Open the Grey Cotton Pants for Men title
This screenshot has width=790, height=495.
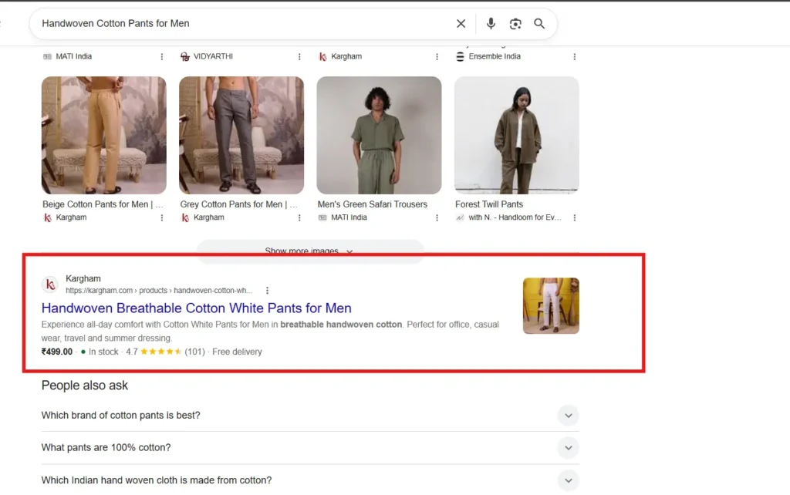(x=239, y=204)
